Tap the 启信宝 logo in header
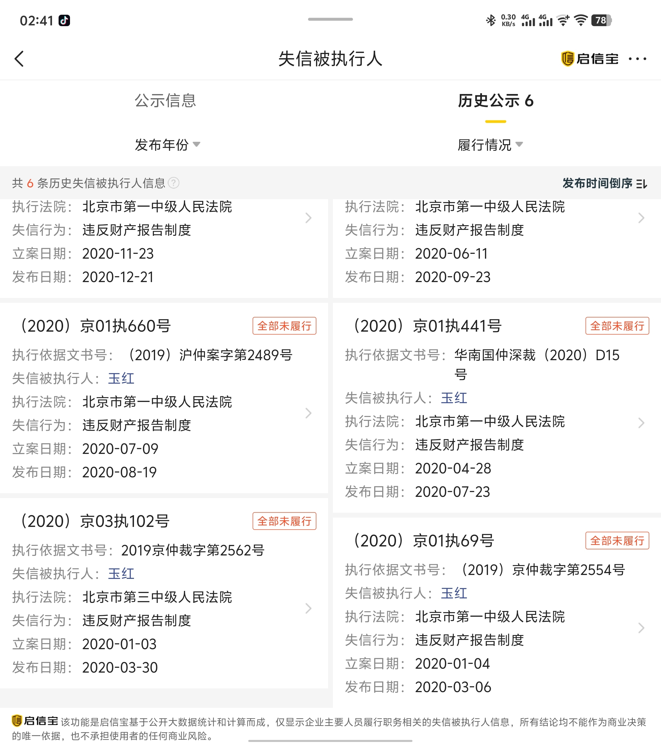Image resolution: width=661 pixels, height=745 pixels. 589,59
